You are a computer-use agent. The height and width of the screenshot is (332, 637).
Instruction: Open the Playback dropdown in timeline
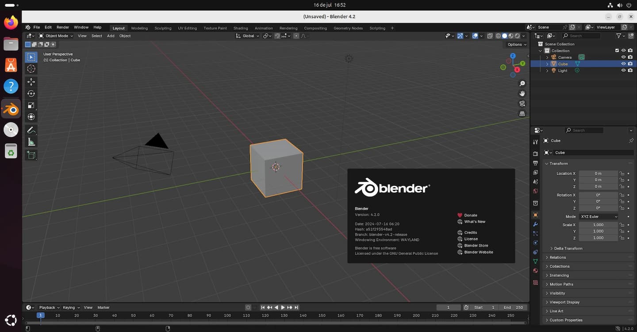pyautogui.click(x=49, y=307)
